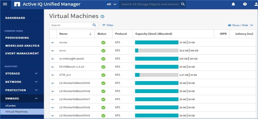Expand the 12-WorkerHxBenchVm9 row
This screenshot has width=258, height=119.
tap(52, 83)
